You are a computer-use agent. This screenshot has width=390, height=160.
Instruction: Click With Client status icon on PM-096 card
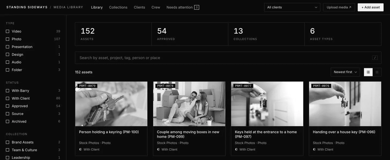314,149
